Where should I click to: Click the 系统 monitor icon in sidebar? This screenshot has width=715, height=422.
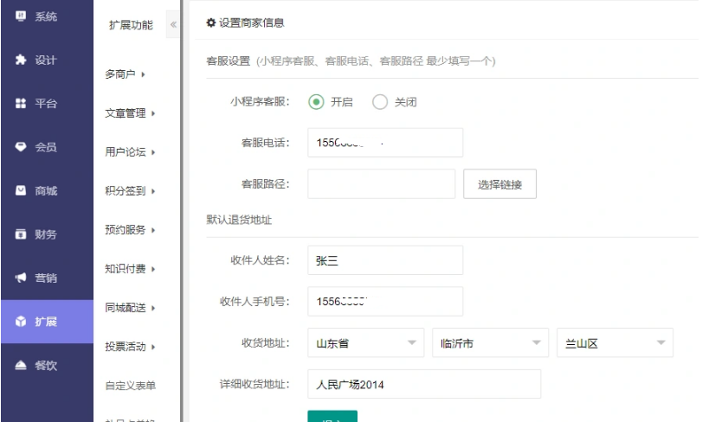point(22,16)
